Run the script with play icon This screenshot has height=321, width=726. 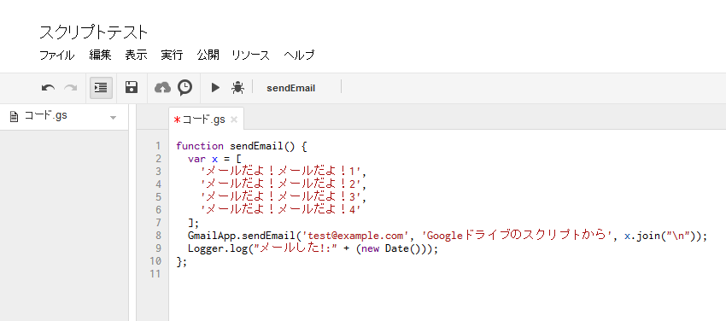pyautogui.click(x=215, y=87)
